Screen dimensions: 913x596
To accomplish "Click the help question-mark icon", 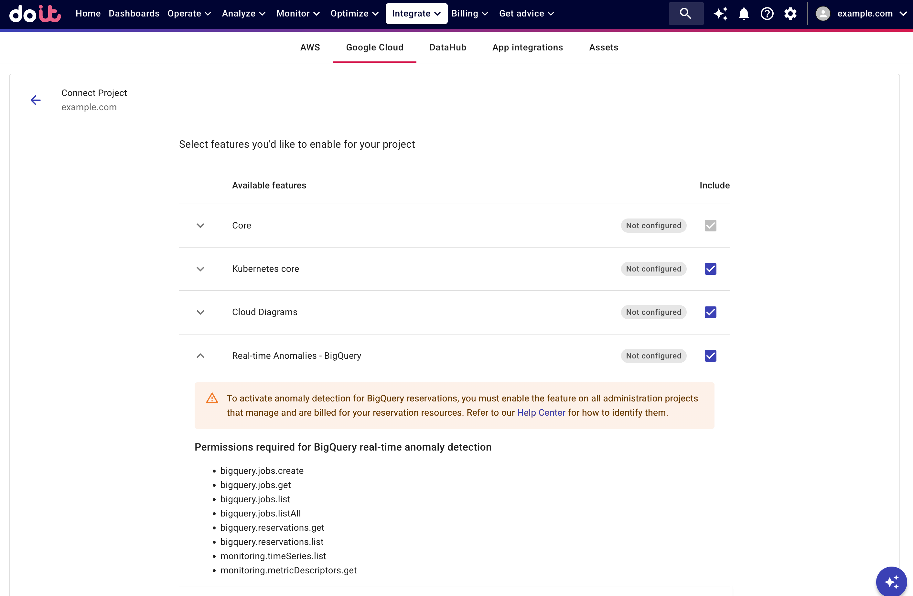I will pos(767,14).
